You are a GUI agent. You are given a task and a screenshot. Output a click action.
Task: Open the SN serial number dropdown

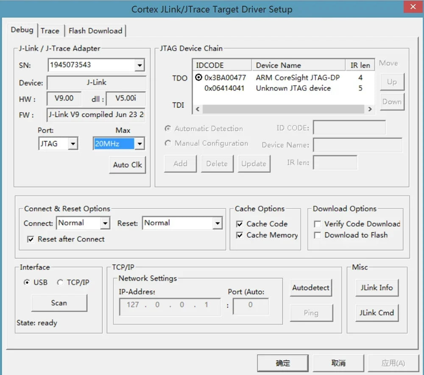(x=139, y=65)
